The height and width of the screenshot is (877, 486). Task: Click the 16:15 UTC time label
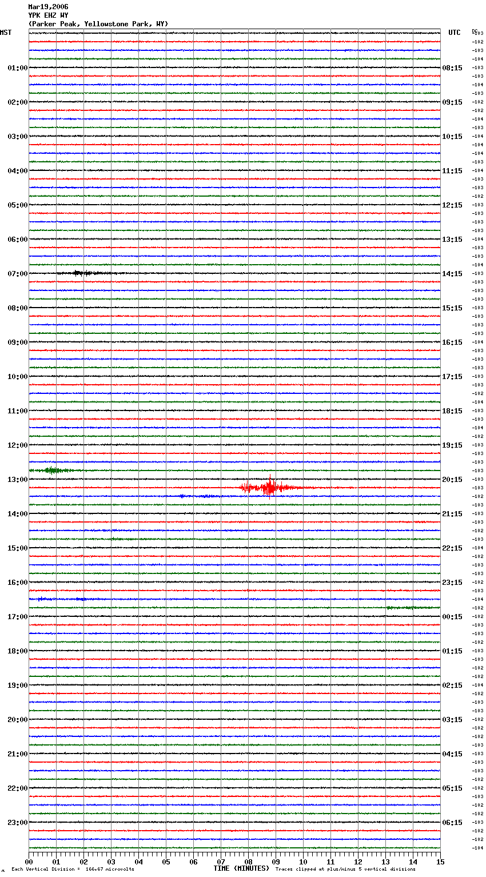tap(452, 342)
